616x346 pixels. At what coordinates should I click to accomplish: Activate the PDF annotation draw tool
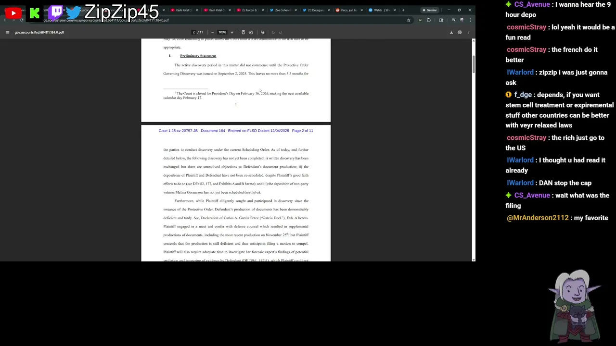pos(262,32)
